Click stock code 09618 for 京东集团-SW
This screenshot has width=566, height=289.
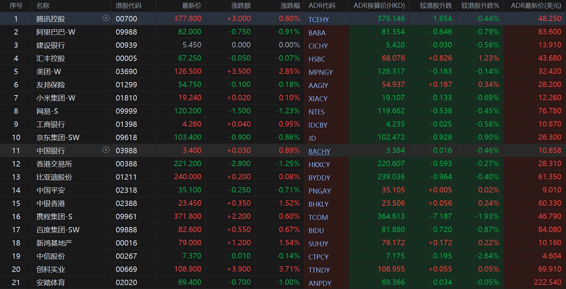click(x=126, y=138)
